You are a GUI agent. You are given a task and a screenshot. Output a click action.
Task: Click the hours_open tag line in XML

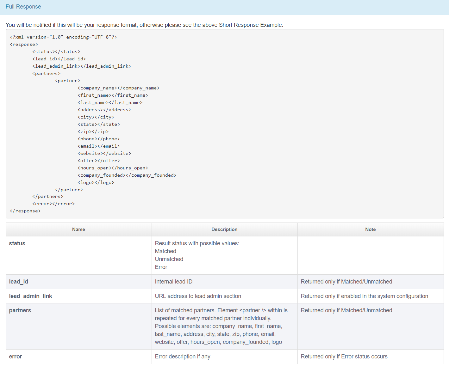coord(113,168)
